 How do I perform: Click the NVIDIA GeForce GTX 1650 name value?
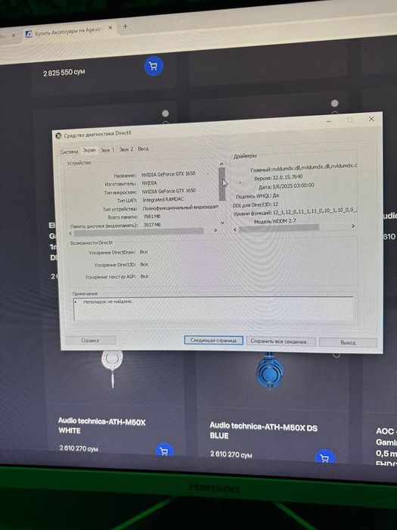pyautogui.click(x=168, y=173)
